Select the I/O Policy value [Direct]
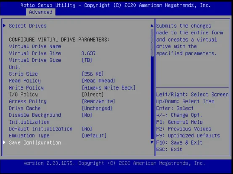This screenshot has width=233, height=174. (93, 95)
